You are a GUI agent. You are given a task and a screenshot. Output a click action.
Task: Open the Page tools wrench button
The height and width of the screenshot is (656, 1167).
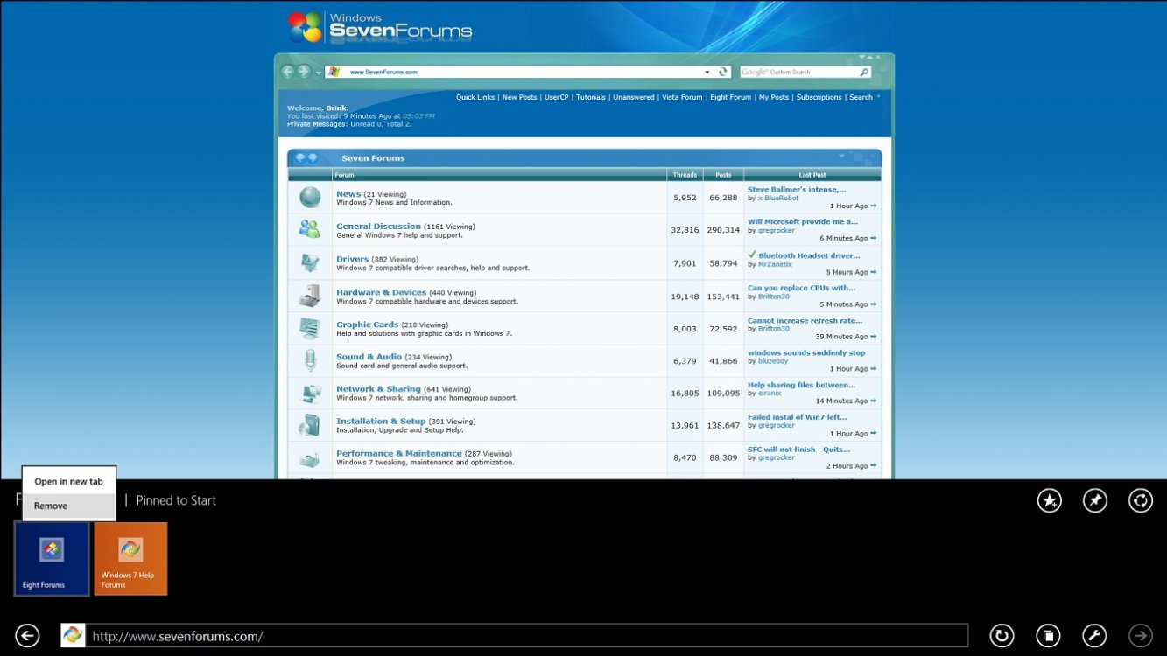pos(1094,636)
